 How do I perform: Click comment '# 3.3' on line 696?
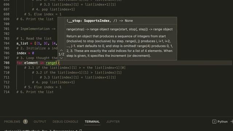click(78, 4)
